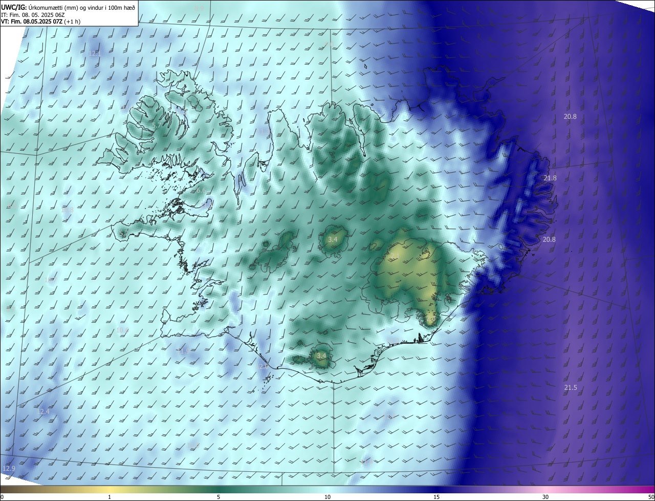Click the 12.9 value at the lower-left corner
Screen dimensions: 655x501
coord(9,469)
